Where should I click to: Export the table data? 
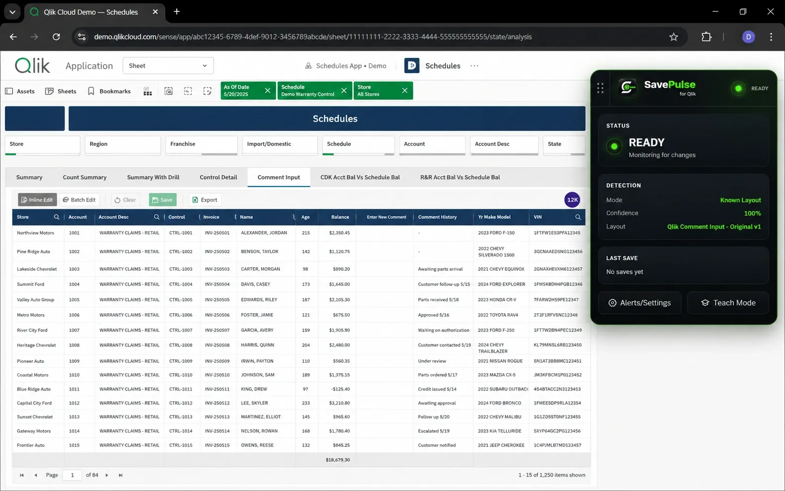click(205, 200)
